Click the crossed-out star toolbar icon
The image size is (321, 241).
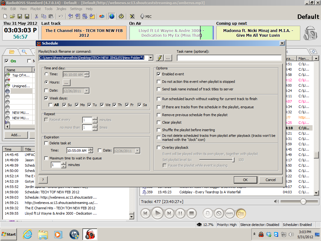tap(132, 16)
